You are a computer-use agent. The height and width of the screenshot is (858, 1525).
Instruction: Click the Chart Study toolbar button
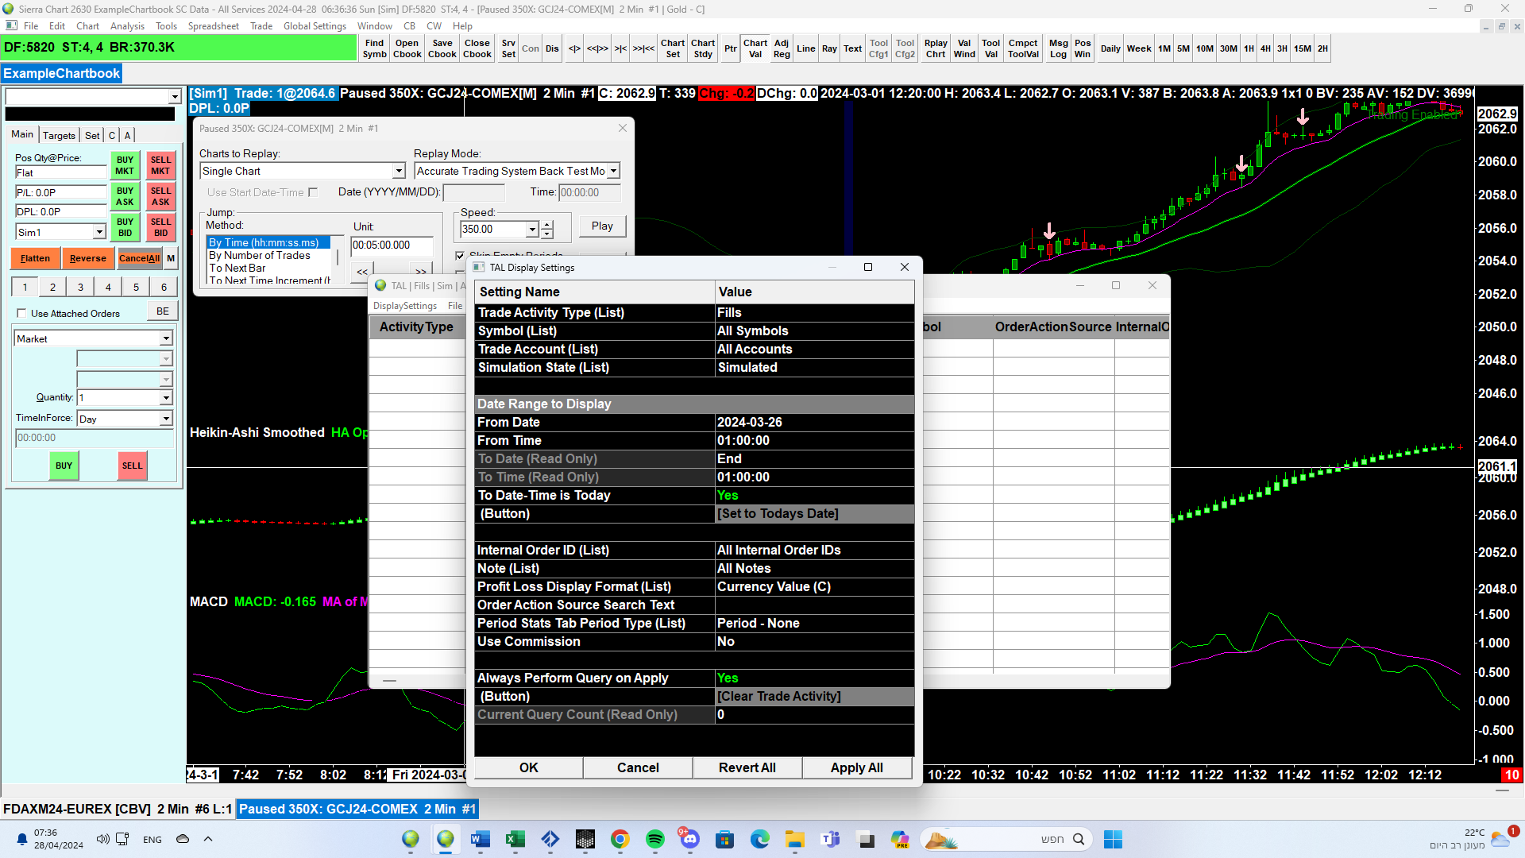click(x=702, y=48)
